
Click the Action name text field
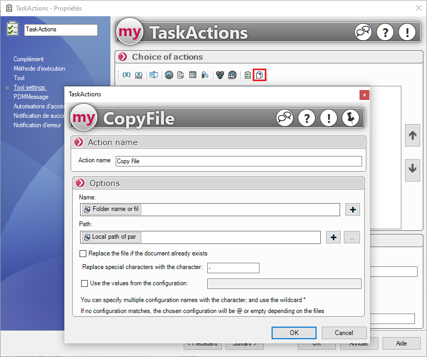tap(238, 161)
